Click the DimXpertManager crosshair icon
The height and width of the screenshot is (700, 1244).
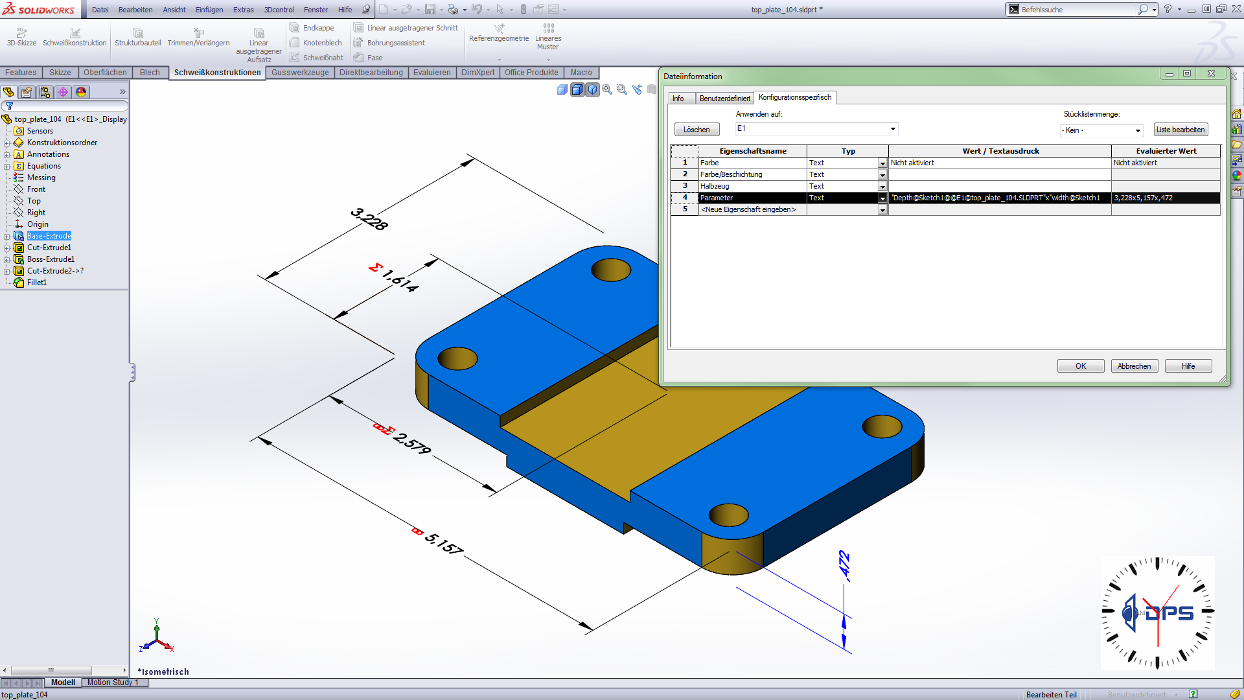point(63,92)
